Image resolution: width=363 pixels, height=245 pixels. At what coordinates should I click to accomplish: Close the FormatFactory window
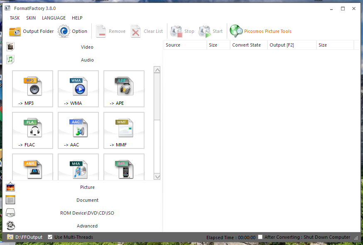click(354, 9)
